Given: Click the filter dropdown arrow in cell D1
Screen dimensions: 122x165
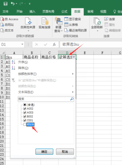Looking at the screenshot, I should [74, 57].
